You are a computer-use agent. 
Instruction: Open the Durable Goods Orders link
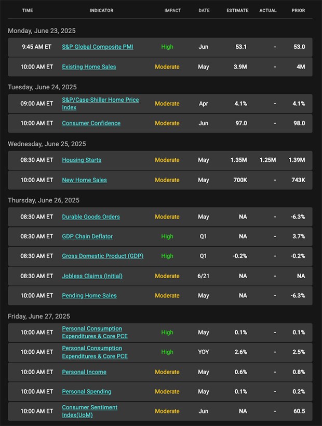[91, 217]
